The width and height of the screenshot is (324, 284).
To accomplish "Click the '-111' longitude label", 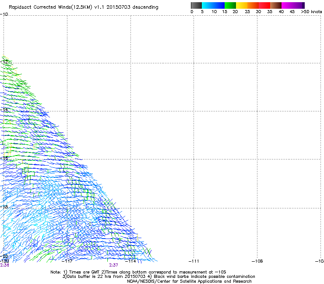I will coord(194,261).
